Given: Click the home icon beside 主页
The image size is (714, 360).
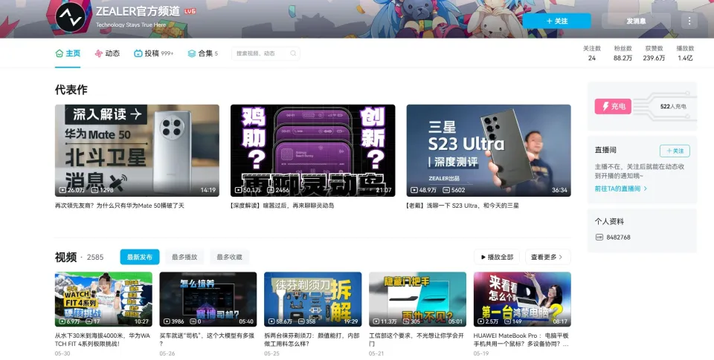Looking at the screenshot, I should tap(59, 53).
